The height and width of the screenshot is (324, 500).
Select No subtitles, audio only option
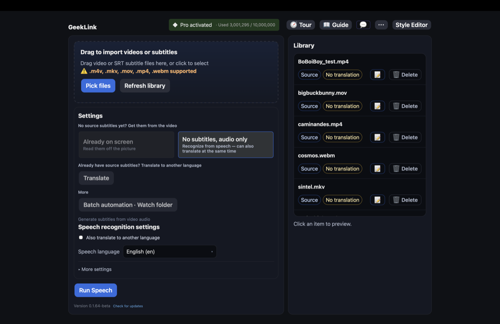point(225,145)
